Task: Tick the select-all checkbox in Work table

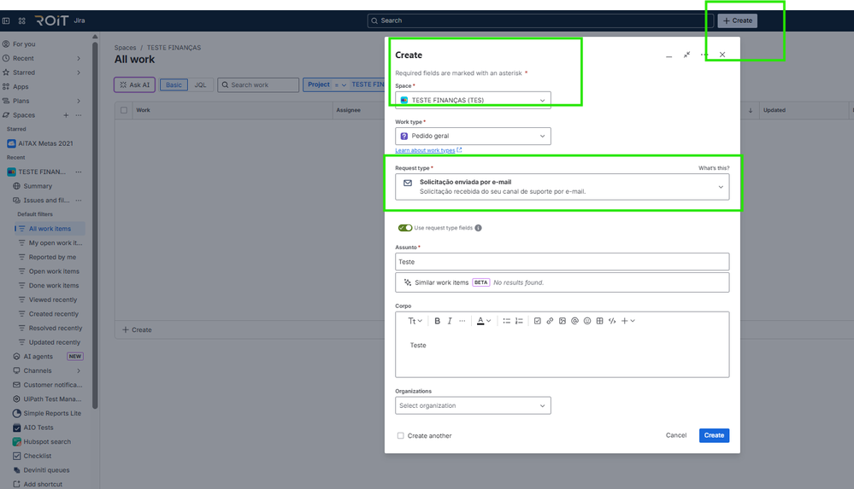Action: click(124, 110)
